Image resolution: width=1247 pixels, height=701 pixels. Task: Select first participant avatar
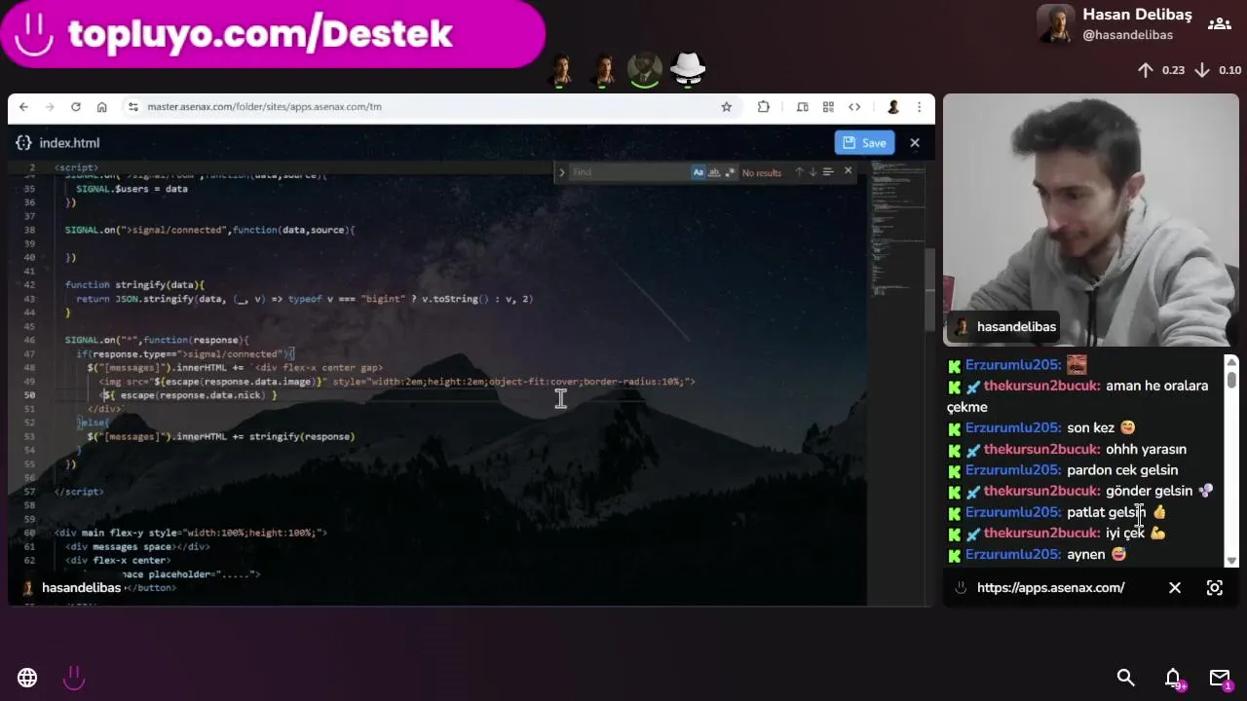point(560,69)
